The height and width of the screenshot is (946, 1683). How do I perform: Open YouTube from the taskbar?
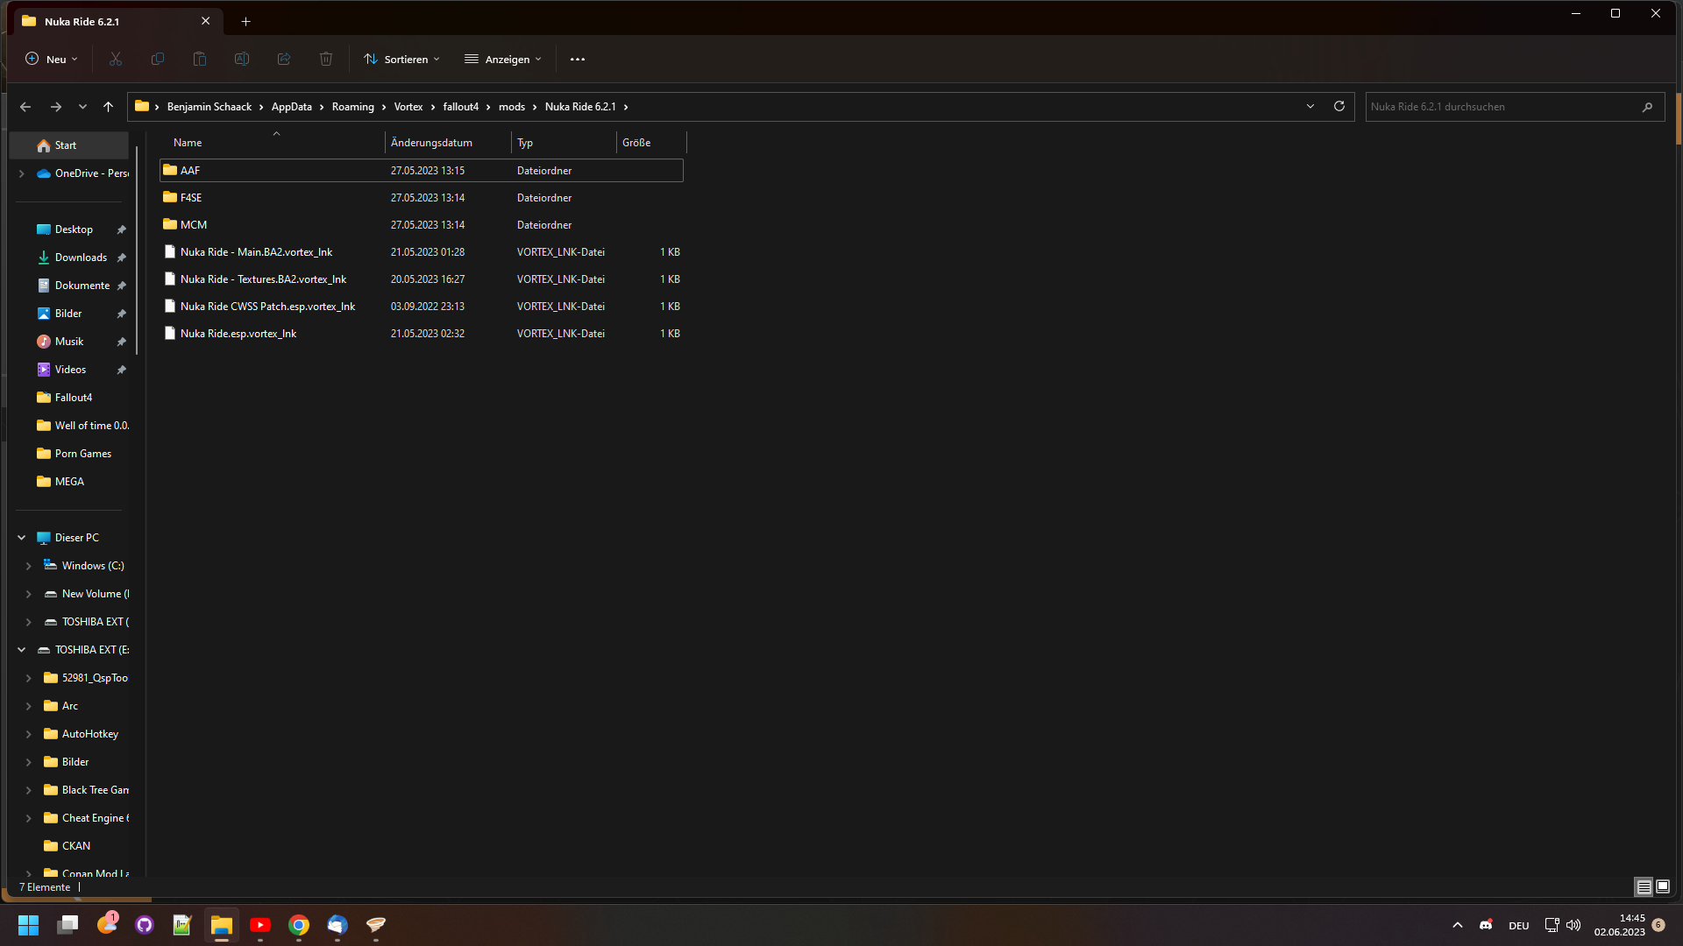(x=260, y=925)
